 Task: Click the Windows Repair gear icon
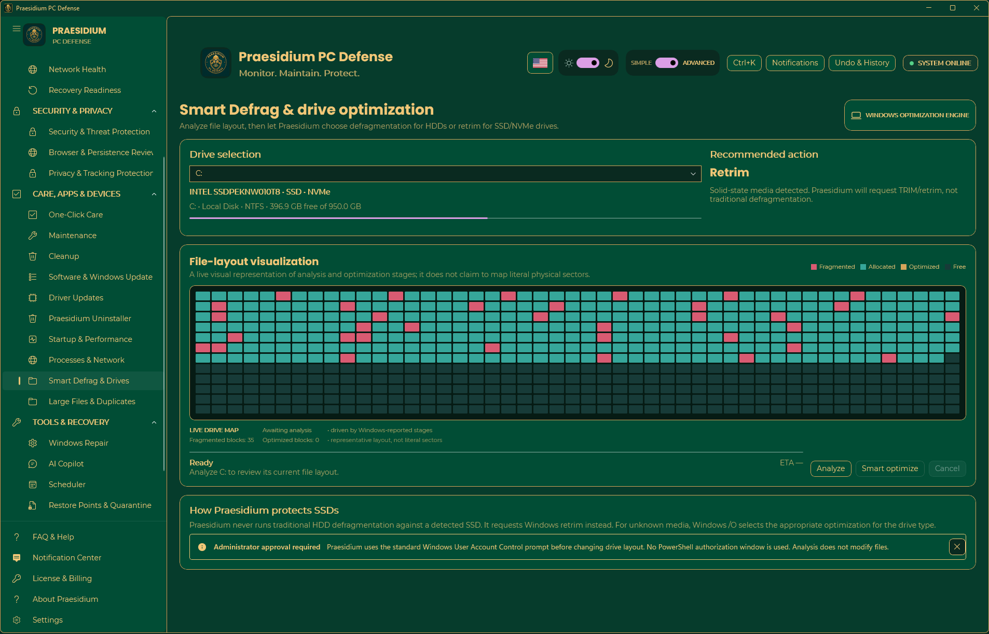click(x=33, y=443)
